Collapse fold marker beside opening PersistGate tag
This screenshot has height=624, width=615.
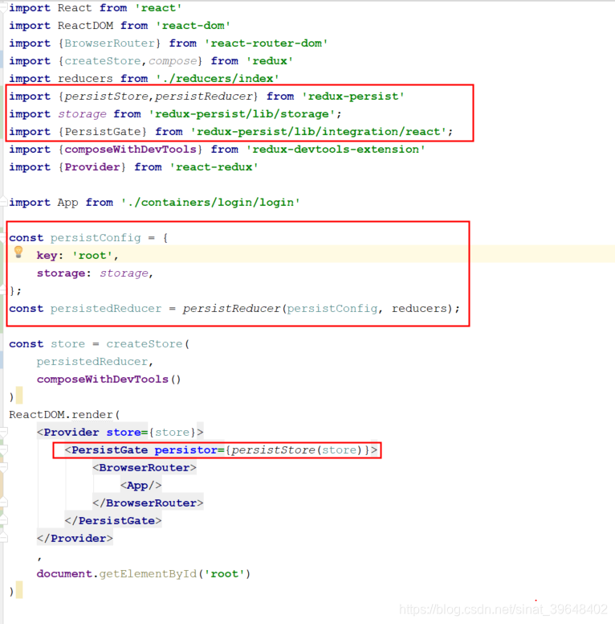tap(3, 450)
